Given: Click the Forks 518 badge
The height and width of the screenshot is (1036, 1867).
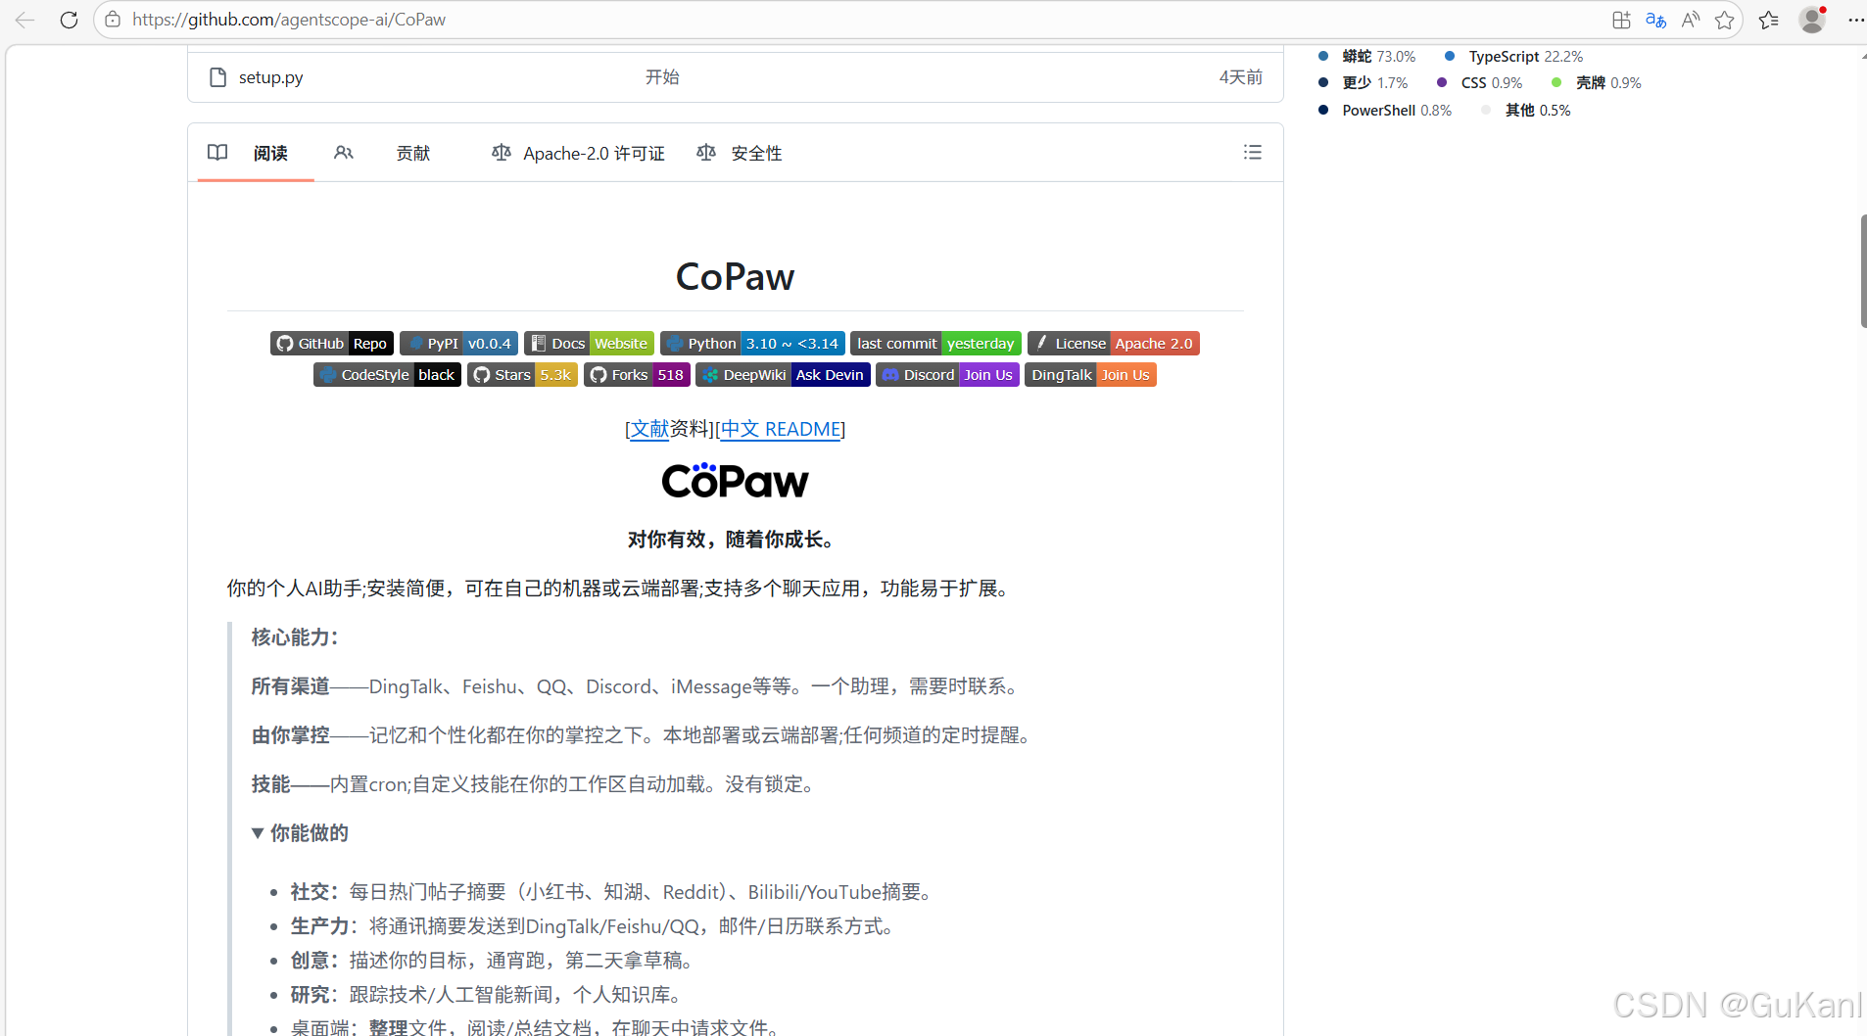Looking at the screenshot, I should [x=637, y=375].
